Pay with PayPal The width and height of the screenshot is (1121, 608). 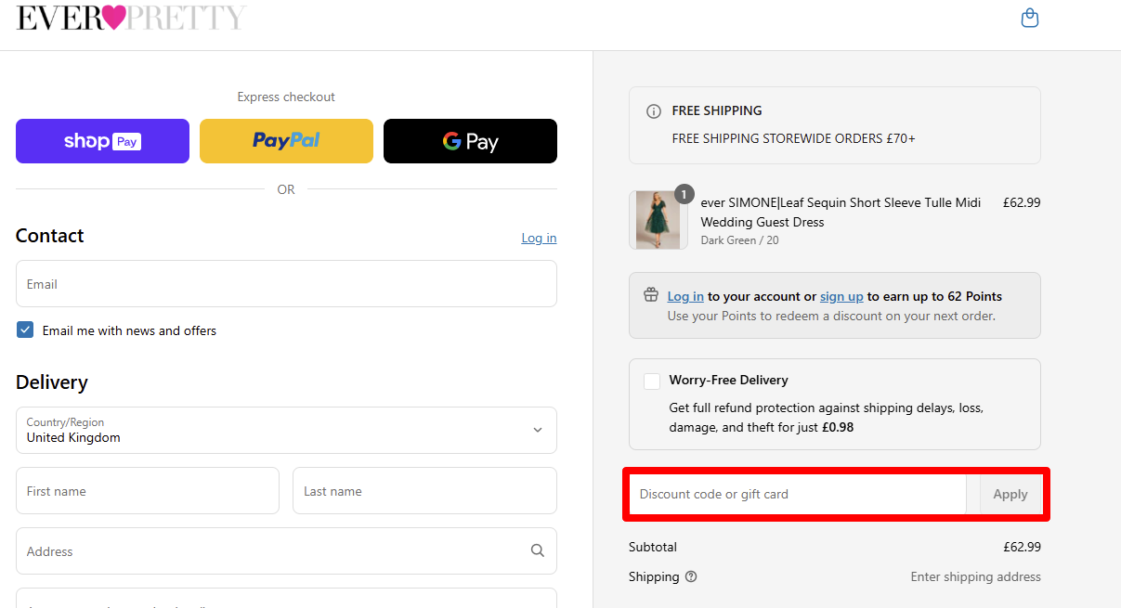coord(286,141)
